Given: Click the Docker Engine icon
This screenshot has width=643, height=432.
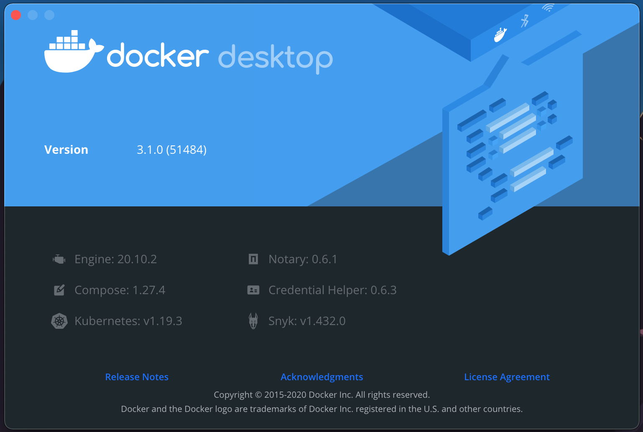Looking at the screenshot, I should 59,259.
